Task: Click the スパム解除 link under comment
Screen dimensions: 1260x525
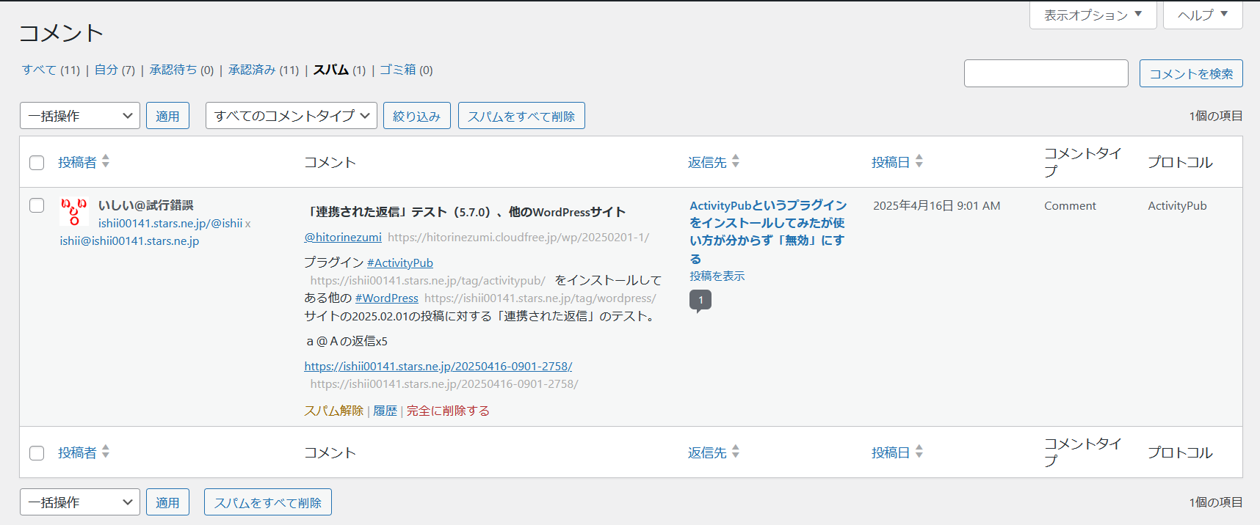Action: [333, 411]
